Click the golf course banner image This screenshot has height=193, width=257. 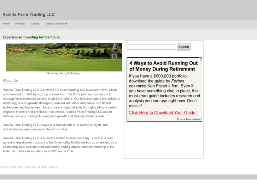point(64,57)
